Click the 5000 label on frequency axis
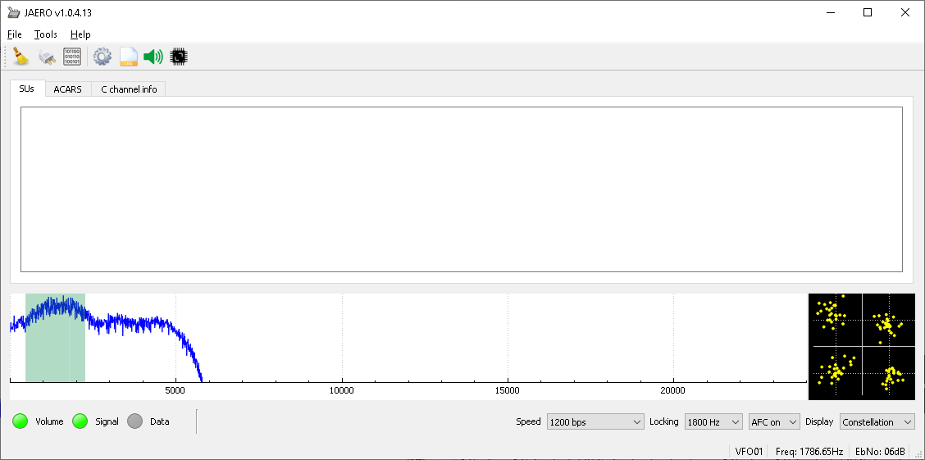The width and height of the screenshot is (925, 460). coord(175,390)
